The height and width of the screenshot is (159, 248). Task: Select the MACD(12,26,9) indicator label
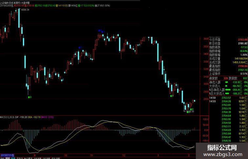tap(7, 117)
